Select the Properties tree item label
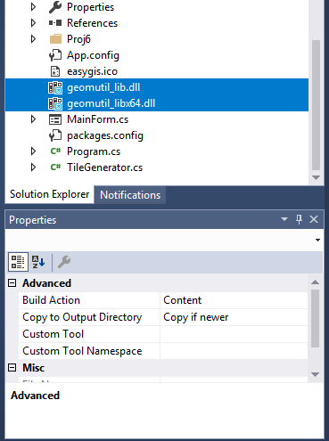This screenshot has width=329, height=441. [90, 7]
